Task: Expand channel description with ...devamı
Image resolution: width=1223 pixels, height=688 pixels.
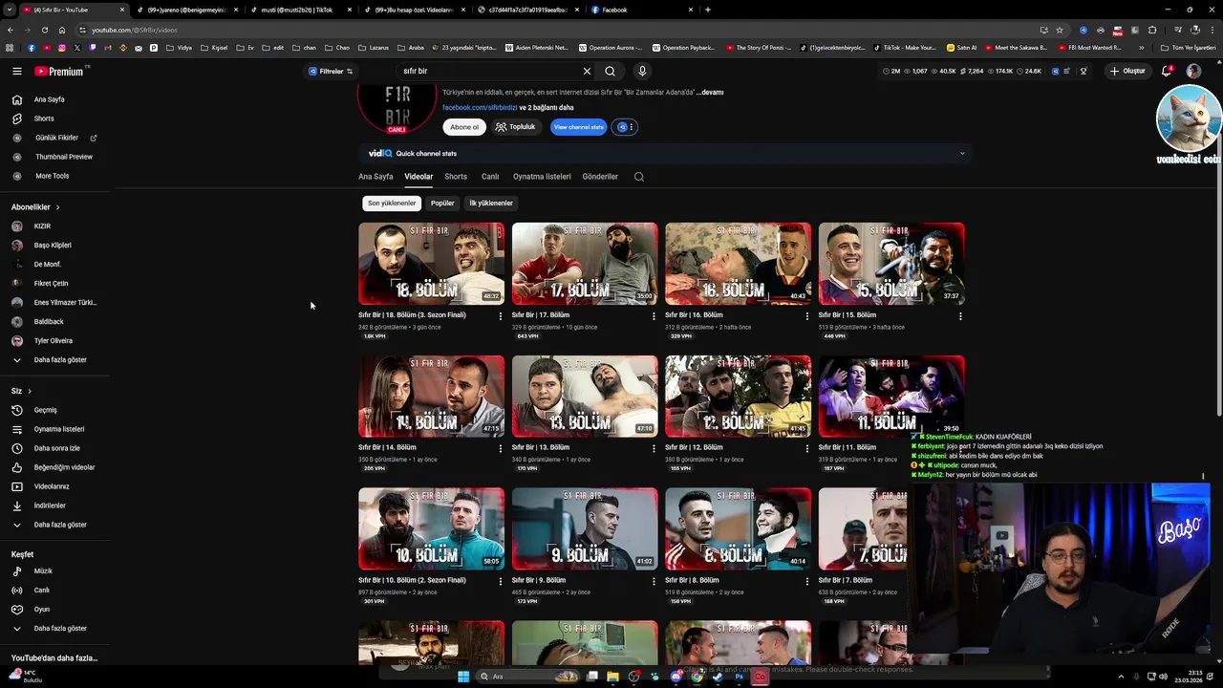Action: tap(710, 93)
